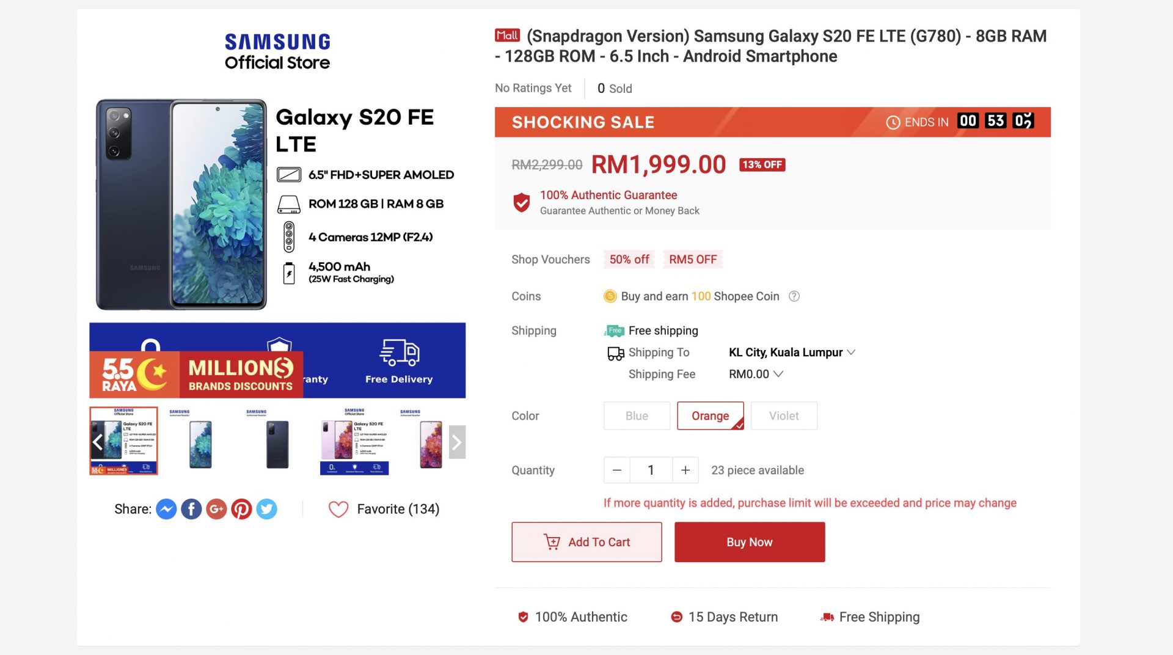
Task: Share product on Pinterest icon
Action: [x=241, y=509]
